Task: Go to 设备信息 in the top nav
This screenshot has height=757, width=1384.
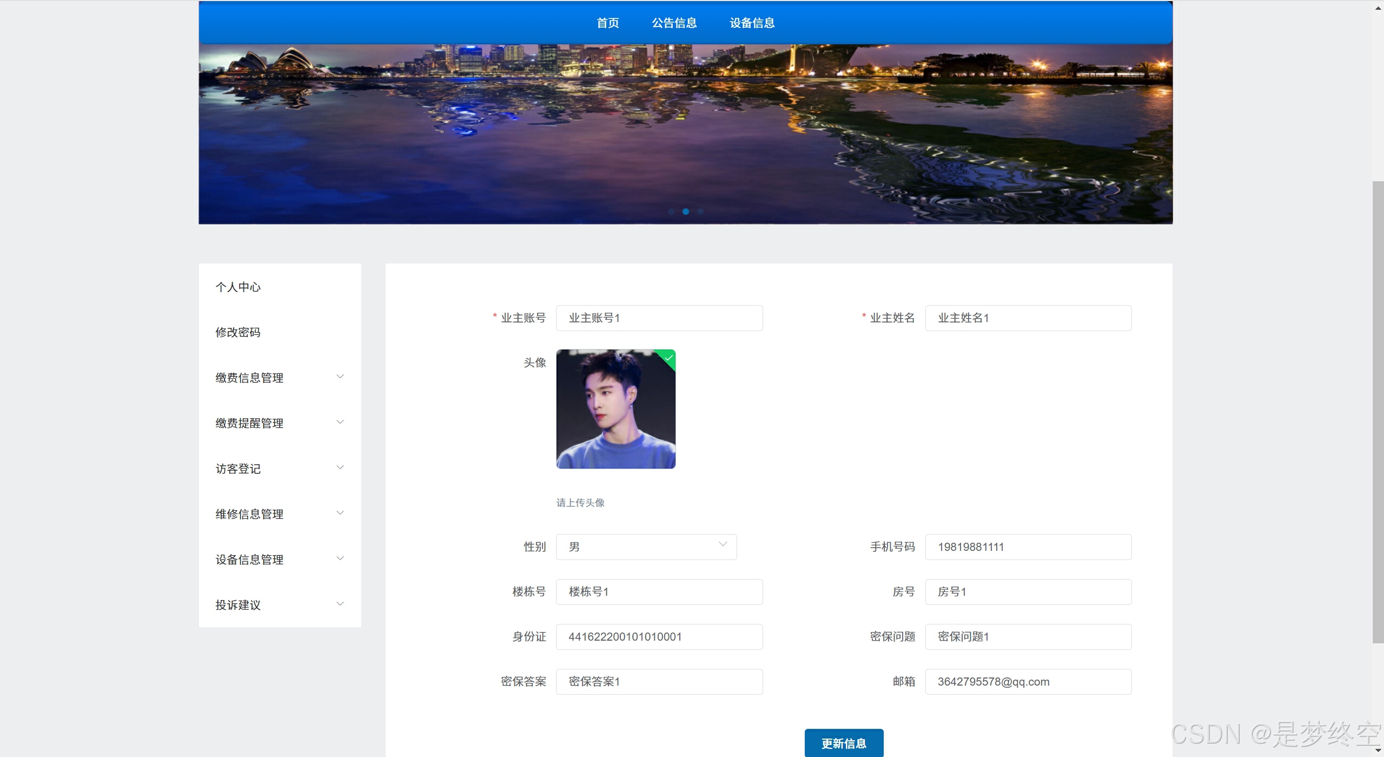Action: point(752,23)
